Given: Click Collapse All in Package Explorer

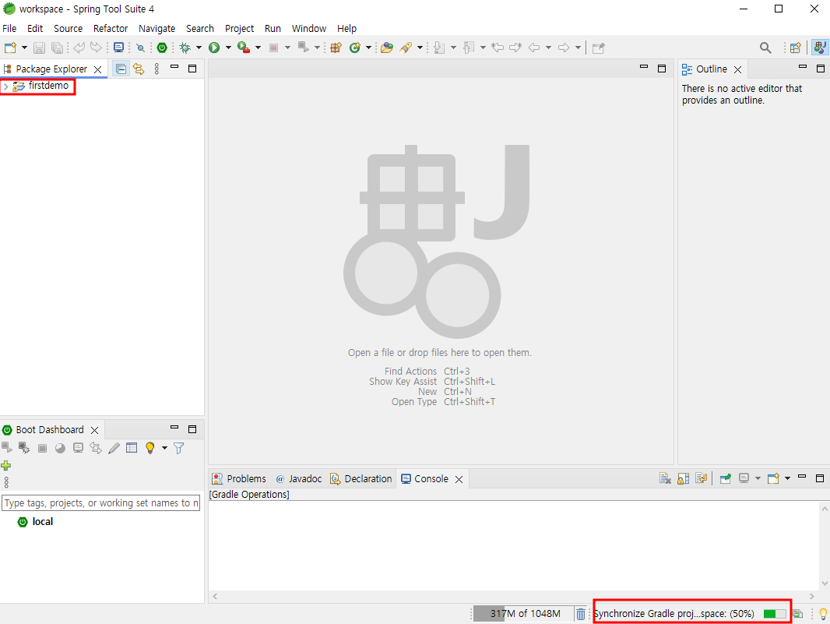Looking at the screenshot, I should pos(121,69).
